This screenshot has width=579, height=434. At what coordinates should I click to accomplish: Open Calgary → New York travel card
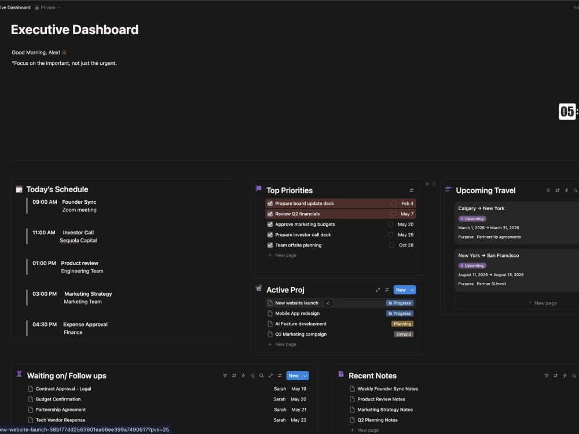[x=517, y=223]
